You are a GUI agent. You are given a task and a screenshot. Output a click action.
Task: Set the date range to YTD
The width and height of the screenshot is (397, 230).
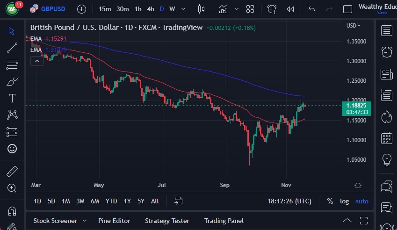111,201
